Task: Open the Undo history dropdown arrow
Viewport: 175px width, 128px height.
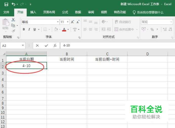Action: (17, 4)
